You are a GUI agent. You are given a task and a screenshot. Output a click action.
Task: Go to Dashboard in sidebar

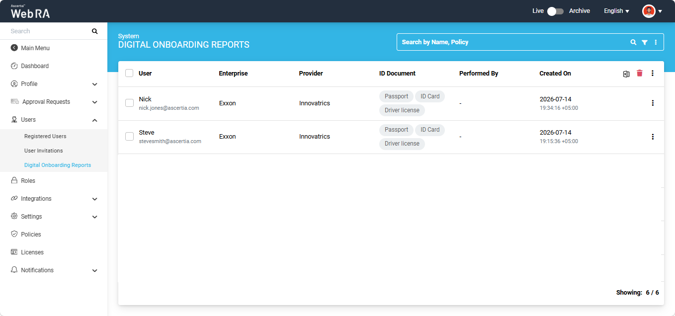coord(35,66)
